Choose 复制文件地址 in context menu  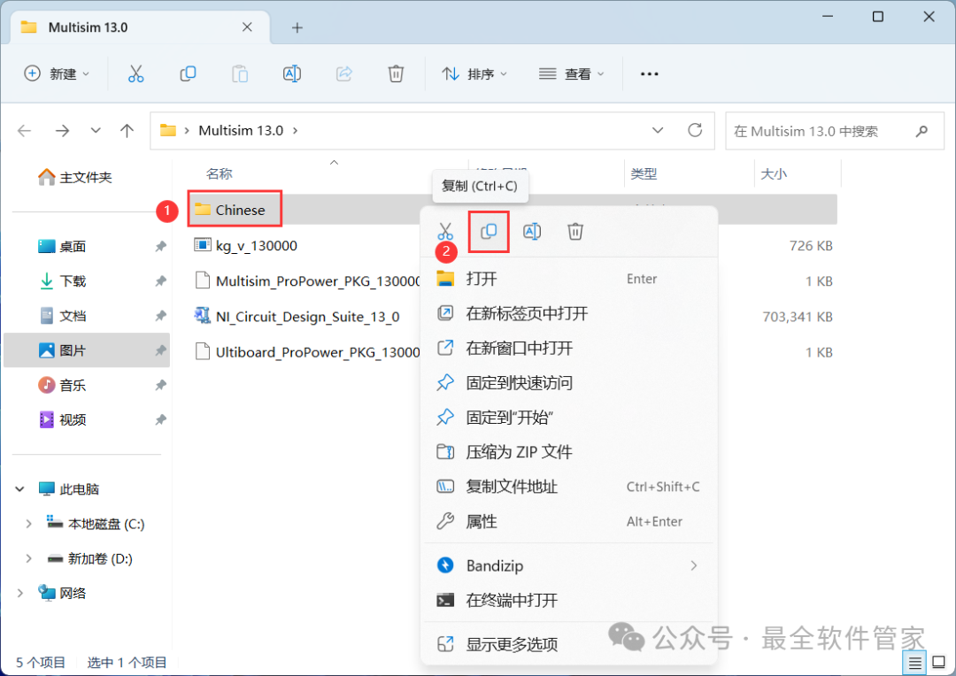pos(568,487)
